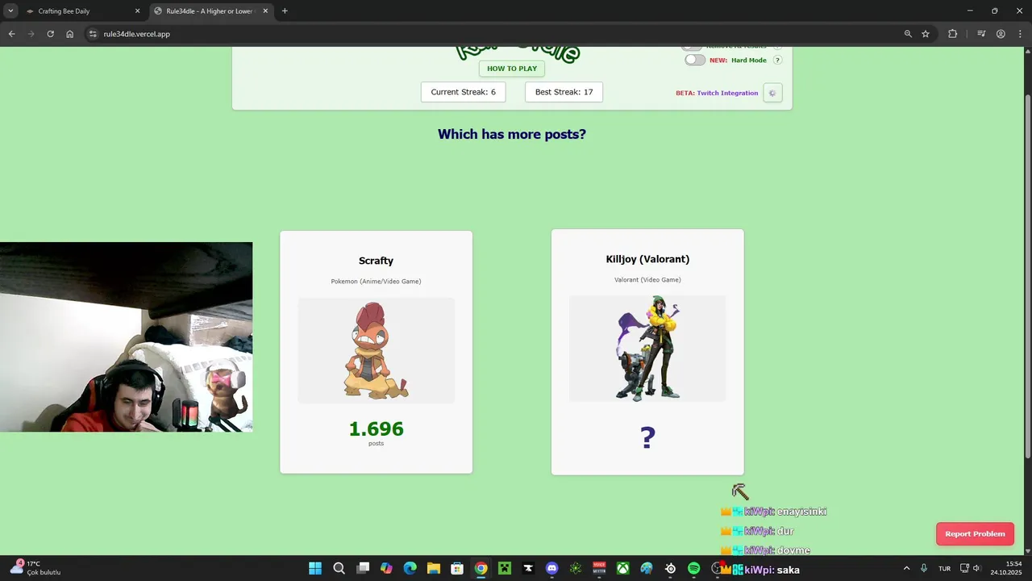
Task: Open the Windows Start menu
Action: point(315,568)
